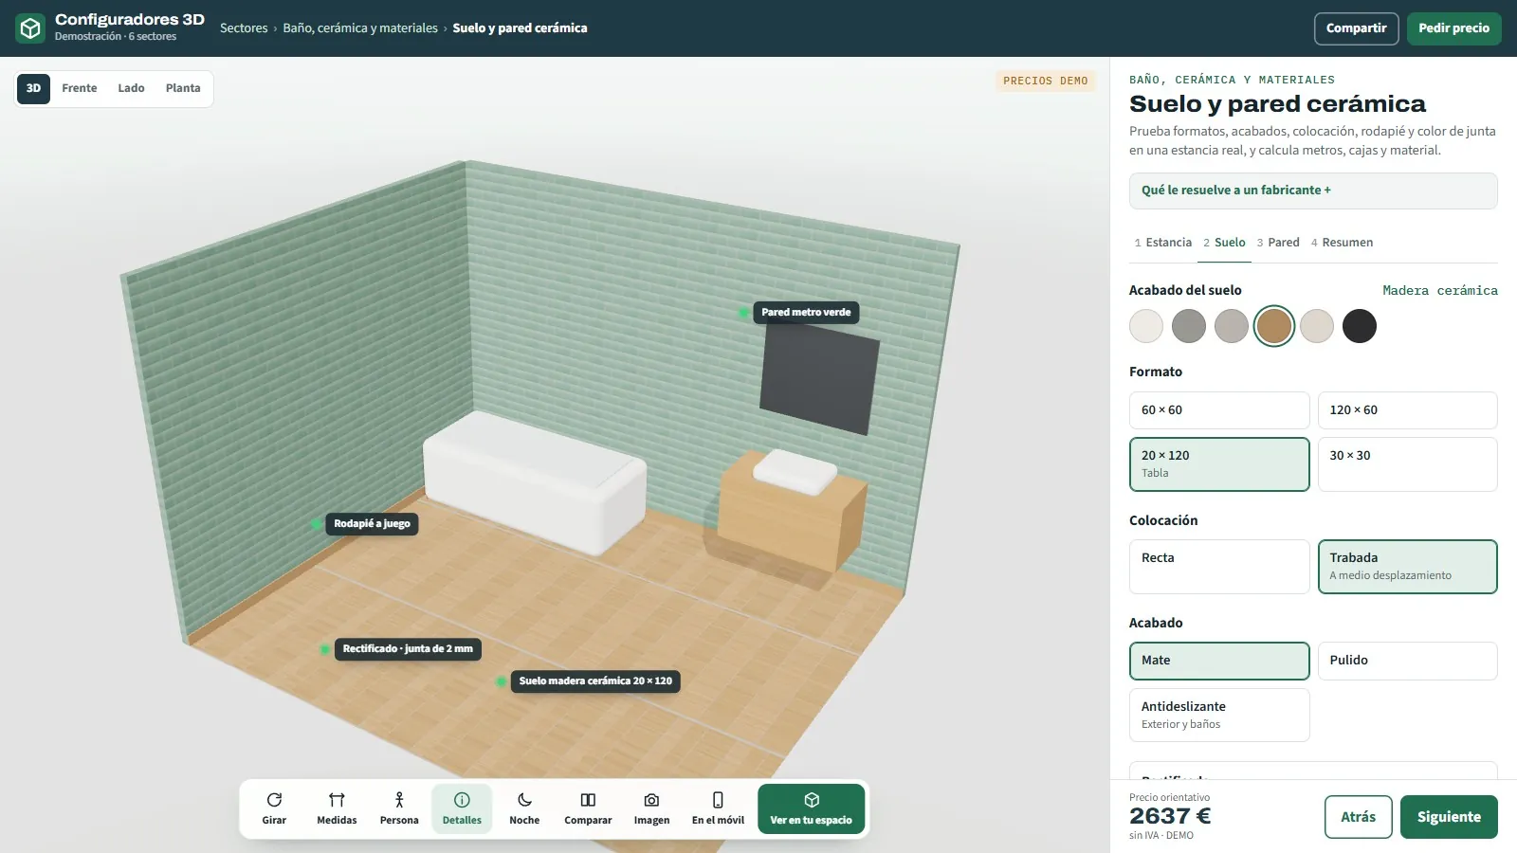1517x853 pixels.
Task: Select the Trabada laying pattern
Action: tap(1407, 567)
